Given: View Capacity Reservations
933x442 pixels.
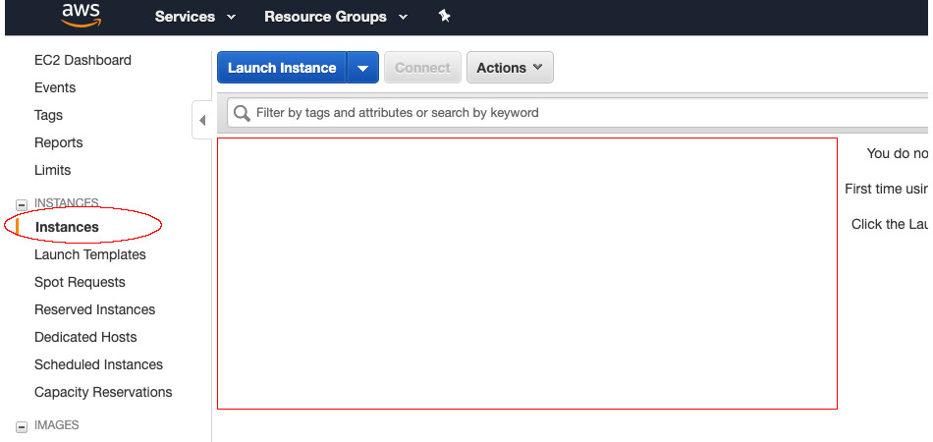Looking at the screenshot, I should tap(103, 392).
